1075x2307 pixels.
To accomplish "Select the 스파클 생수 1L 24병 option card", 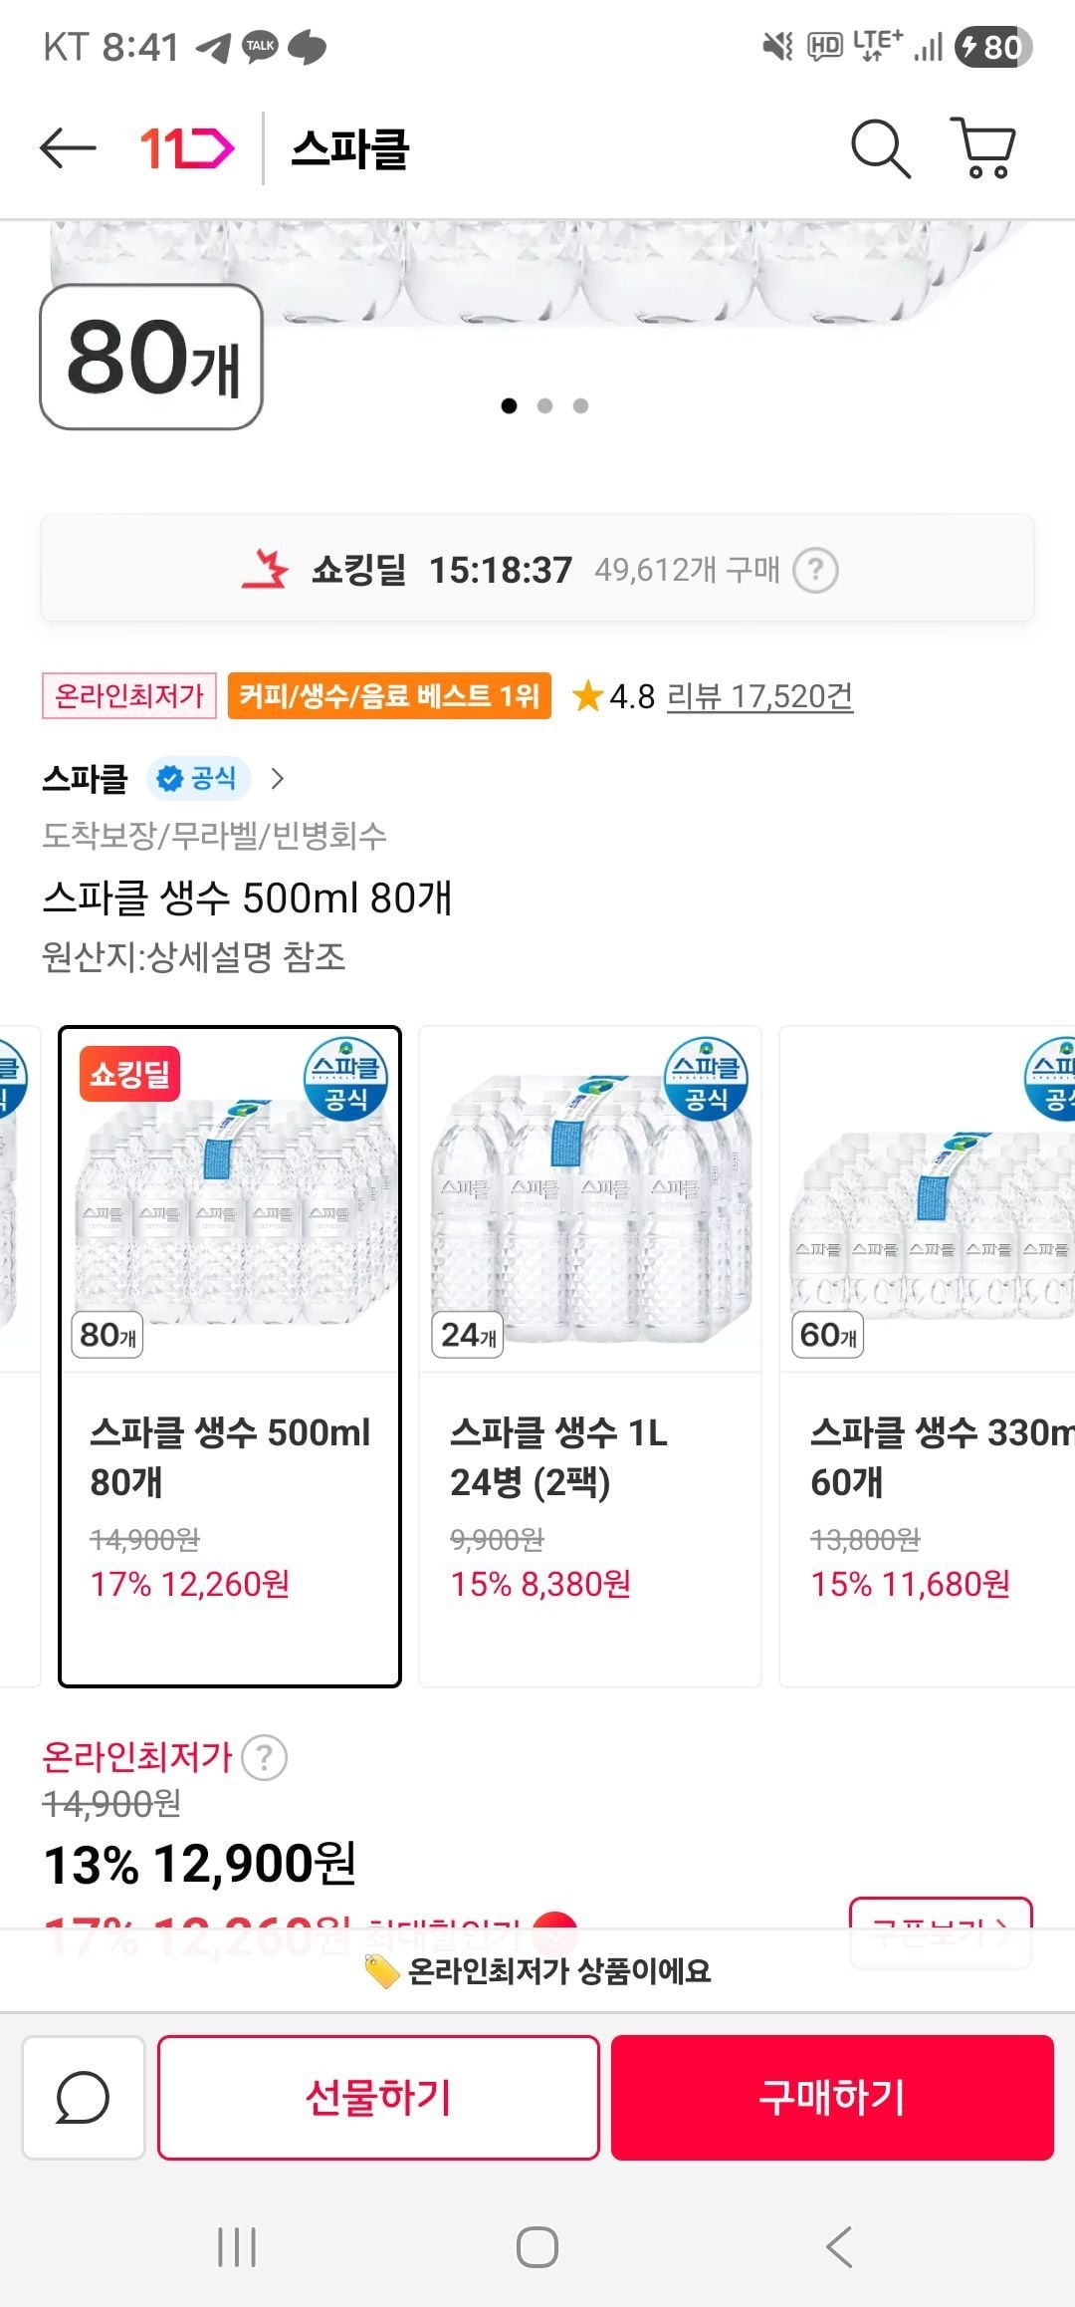I will [590, 1356].
